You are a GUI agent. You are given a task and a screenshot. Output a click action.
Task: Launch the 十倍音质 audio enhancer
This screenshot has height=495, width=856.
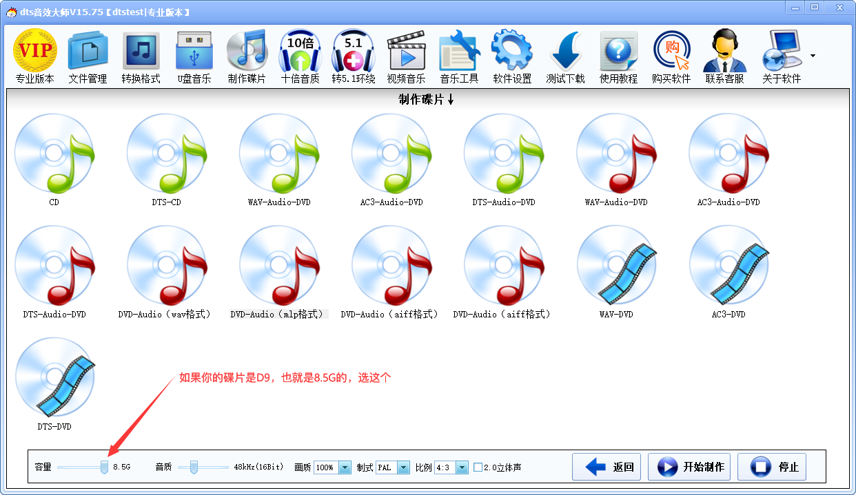(300, 55)
